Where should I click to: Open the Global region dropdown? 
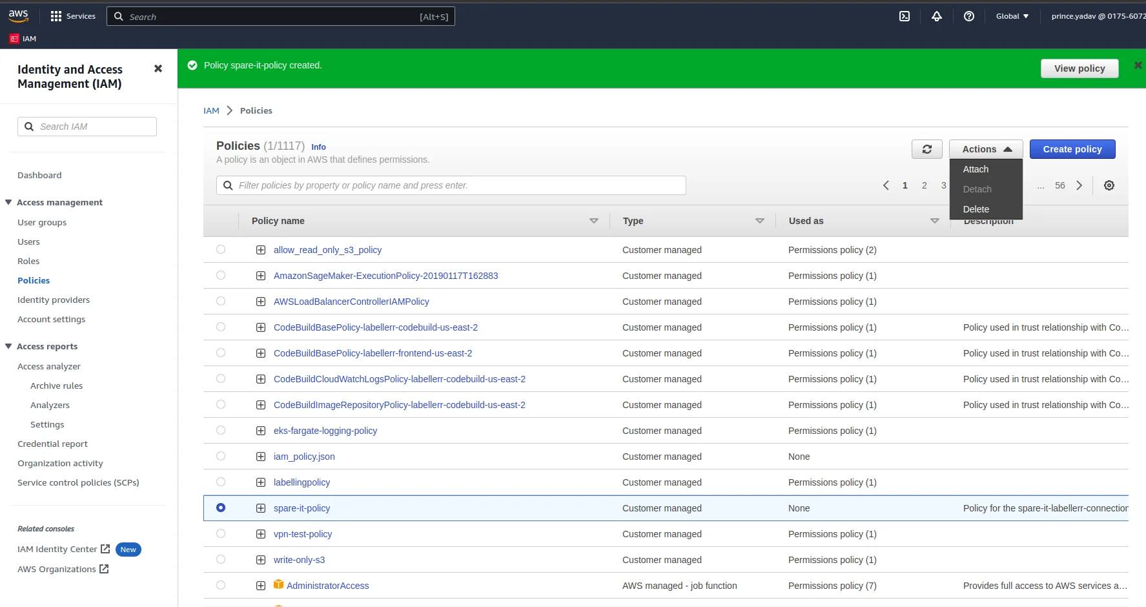tap(1012, 16)
